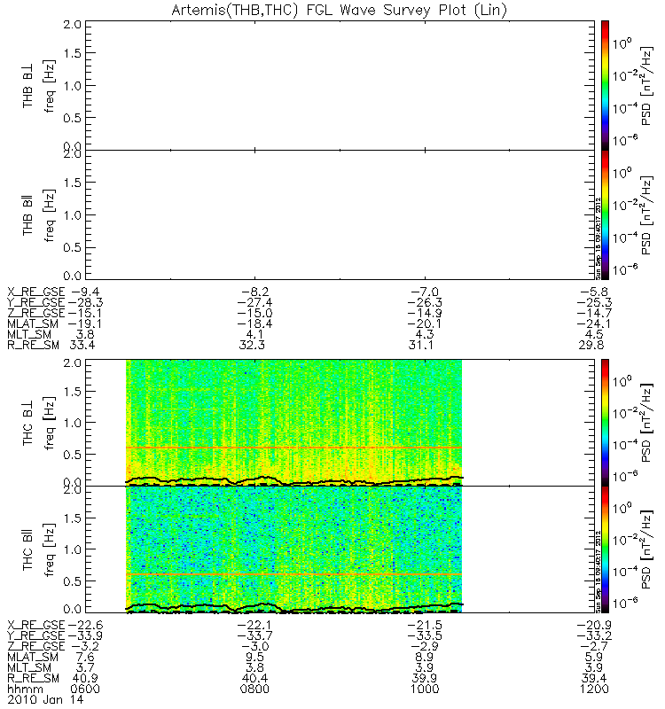This screenshot has height=709, width=665.
Task: Click the X_RE_GSE value '-8.2'
Action: point(255,292)
